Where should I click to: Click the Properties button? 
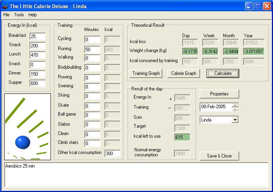[219, 94]
